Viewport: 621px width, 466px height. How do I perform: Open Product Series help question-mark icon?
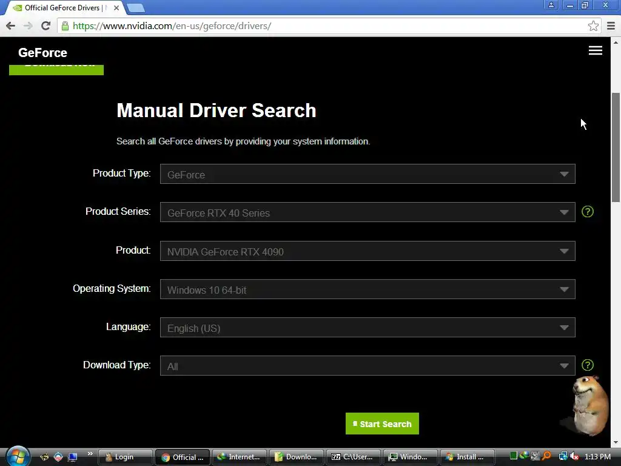(587, 212)
